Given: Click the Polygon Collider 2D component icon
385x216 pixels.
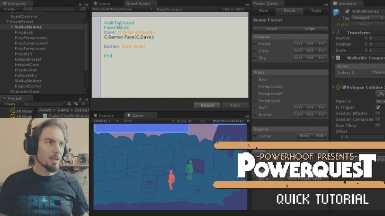Looking at the screenshot, I should point(338,87).
